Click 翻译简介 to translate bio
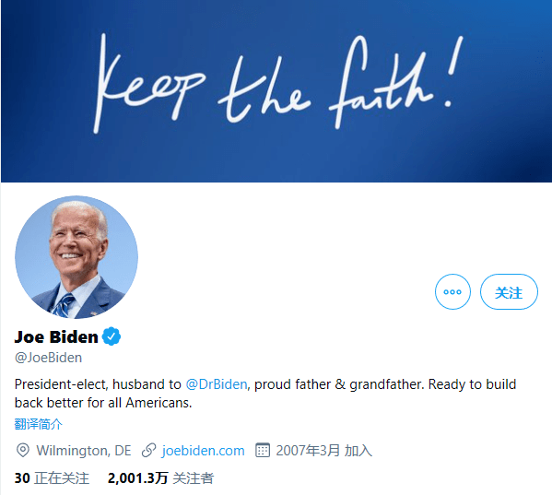This screenshot has width=552, height=495. 39,424
